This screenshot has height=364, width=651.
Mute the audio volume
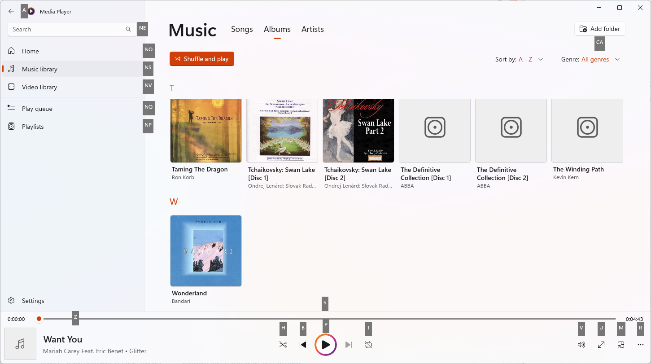click(581, 345)
